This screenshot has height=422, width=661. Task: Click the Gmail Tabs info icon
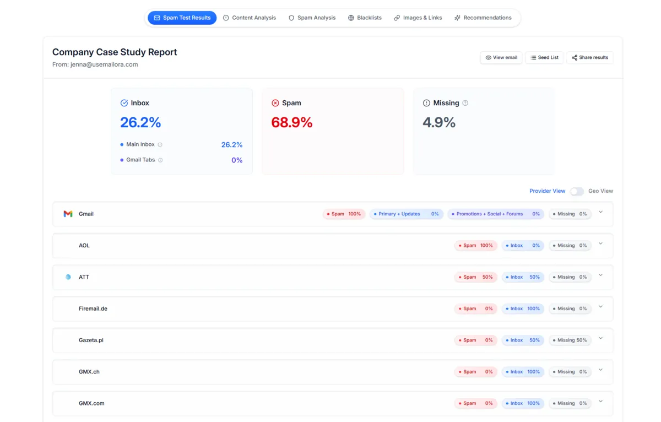tap(161, 160)
